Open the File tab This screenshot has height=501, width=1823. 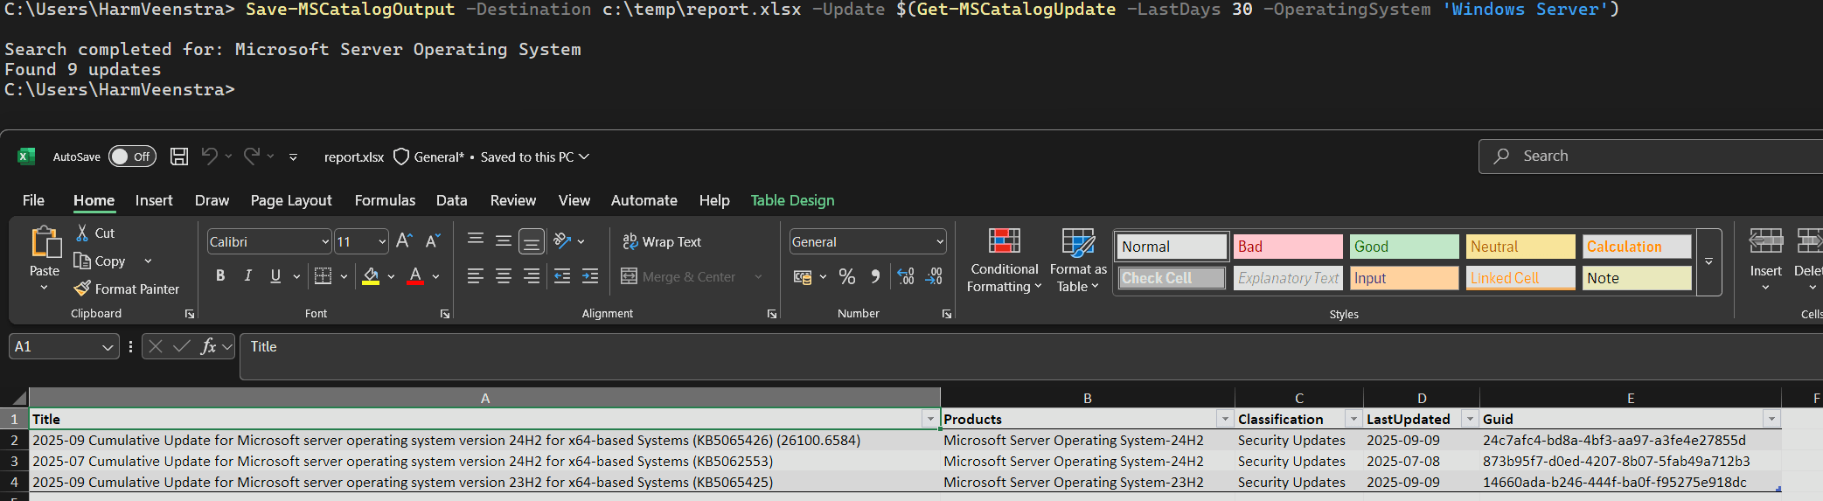click(x=33, y=200)
